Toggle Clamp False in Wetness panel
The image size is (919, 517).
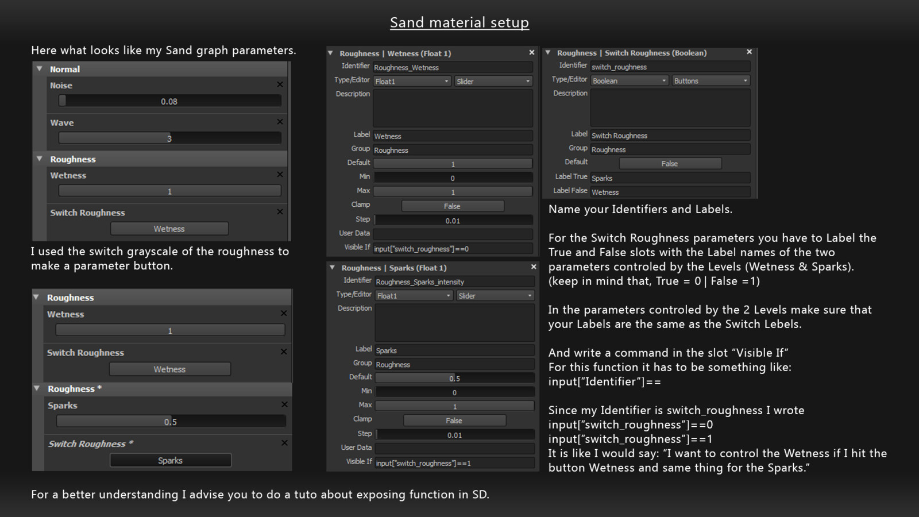pos(453,206)
